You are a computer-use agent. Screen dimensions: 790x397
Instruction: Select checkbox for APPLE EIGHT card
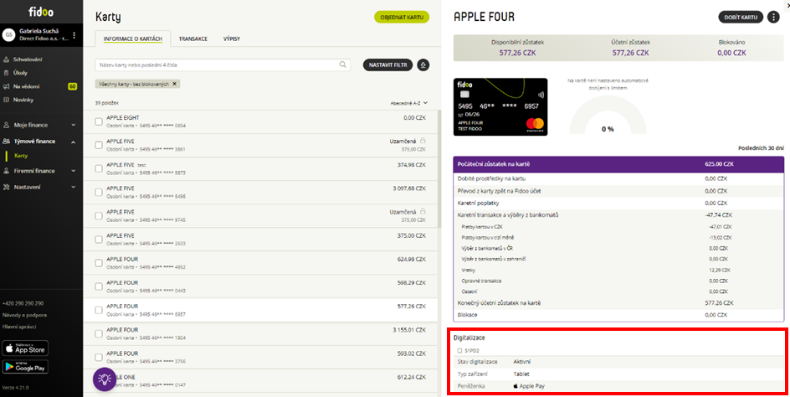[x=99, y=121]
